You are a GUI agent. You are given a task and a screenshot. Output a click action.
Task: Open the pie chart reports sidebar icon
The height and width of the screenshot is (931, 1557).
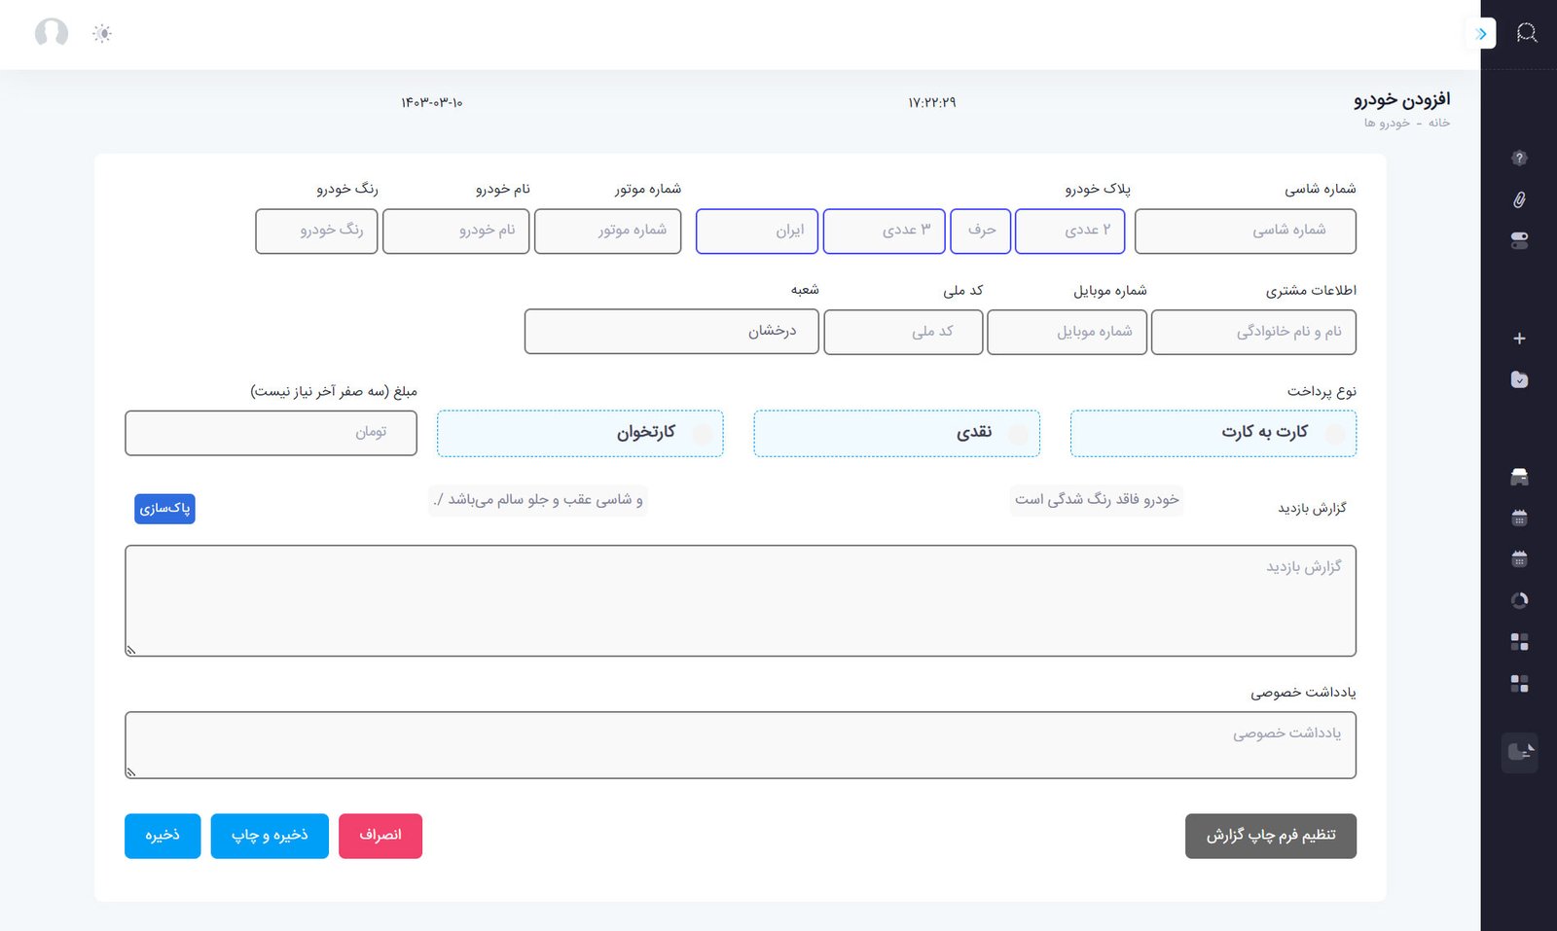1519,600
